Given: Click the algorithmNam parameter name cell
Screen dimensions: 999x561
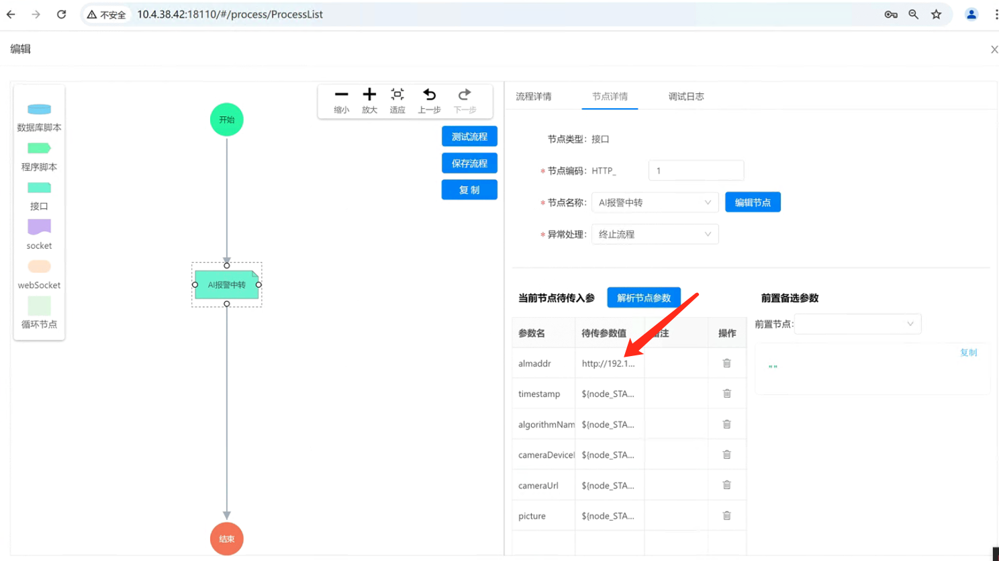Looking at the screenshot, I should tap(544, 425).
